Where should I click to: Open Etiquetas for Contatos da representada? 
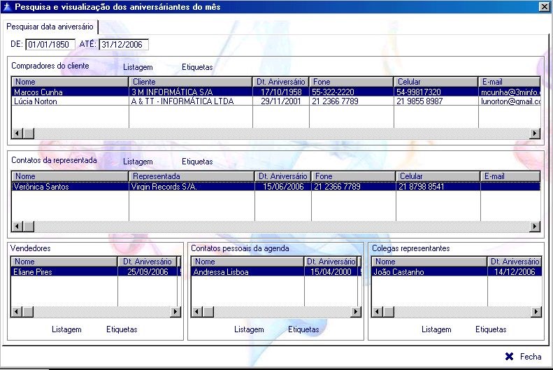coord(197,162)
